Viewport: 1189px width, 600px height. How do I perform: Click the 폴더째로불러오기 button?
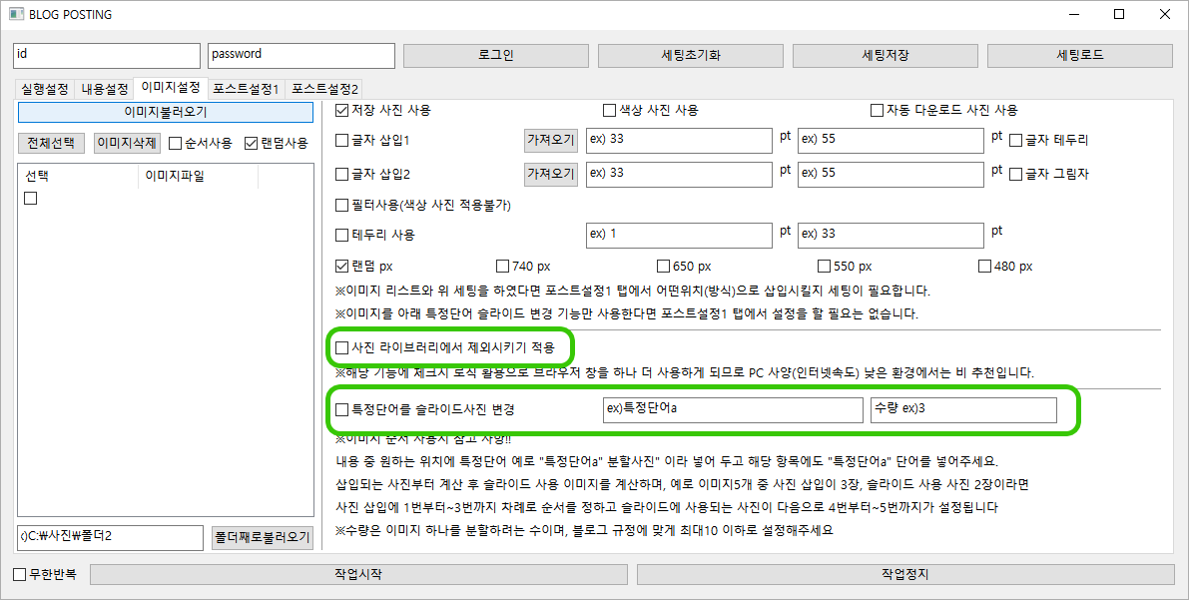point(263,537)
